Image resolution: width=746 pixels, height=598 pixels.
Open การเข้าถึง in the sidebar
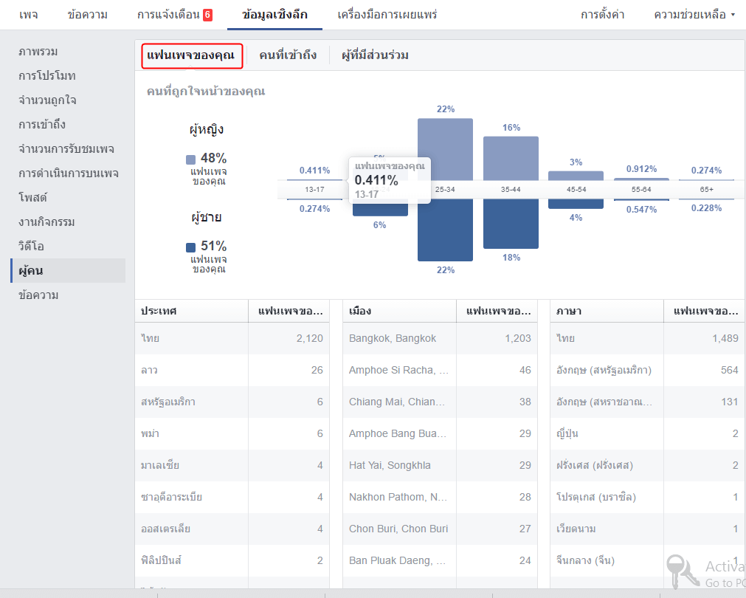(x=42, y=124)
